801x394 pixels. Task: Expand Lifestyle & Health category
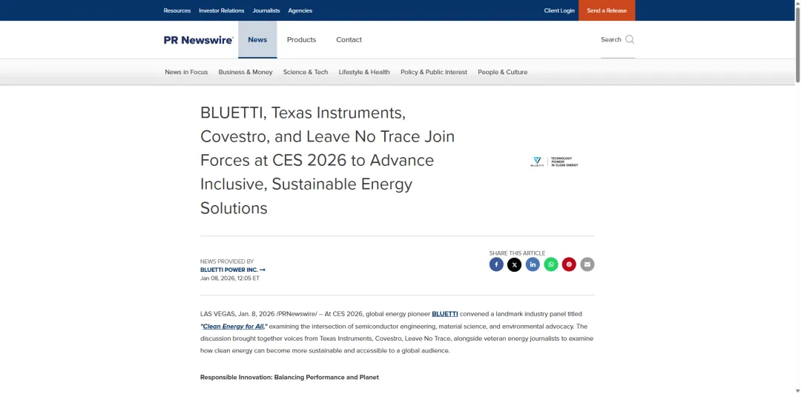(364, 72)
